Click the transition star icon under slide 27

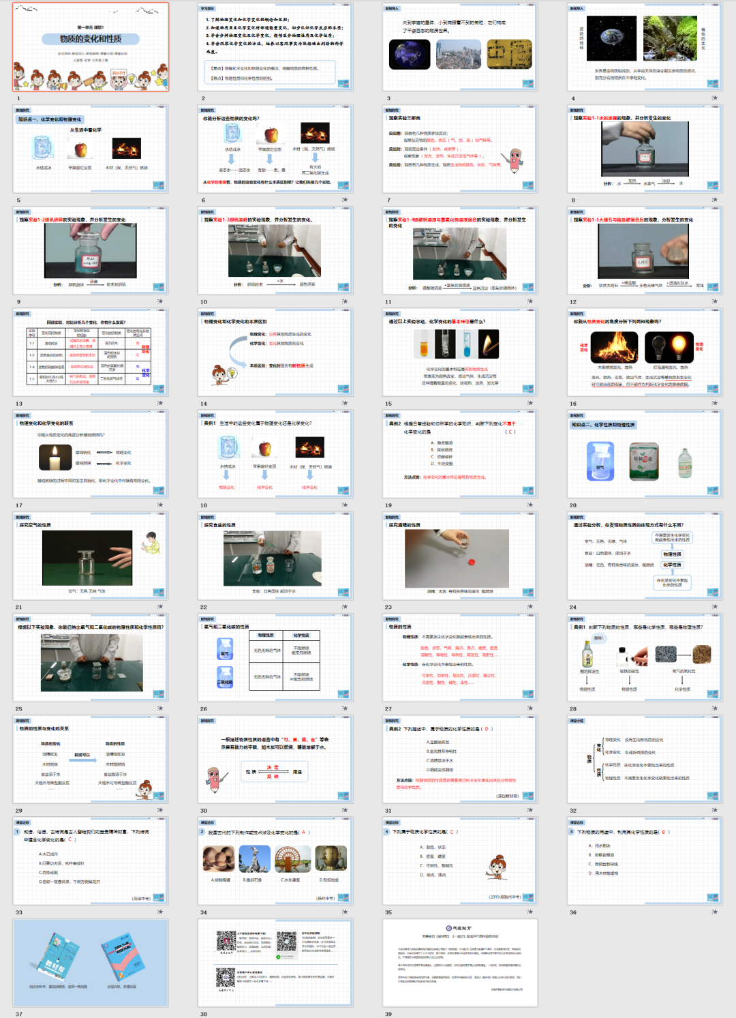pos(530,708)
